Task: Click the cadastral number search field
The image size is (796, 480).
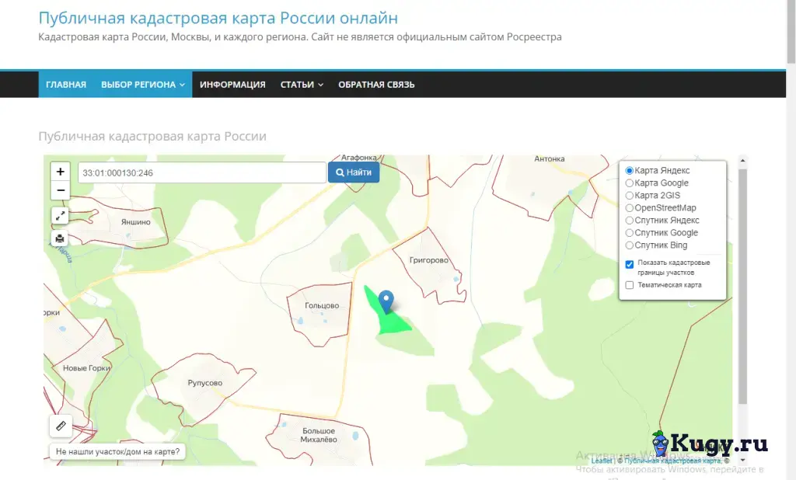Action: coord(202,172)
